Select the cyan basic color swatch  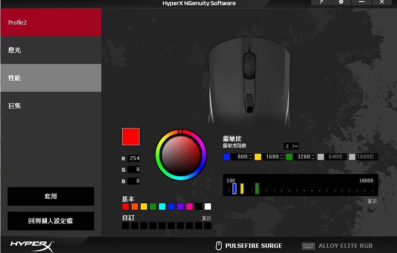click(162, 207)
